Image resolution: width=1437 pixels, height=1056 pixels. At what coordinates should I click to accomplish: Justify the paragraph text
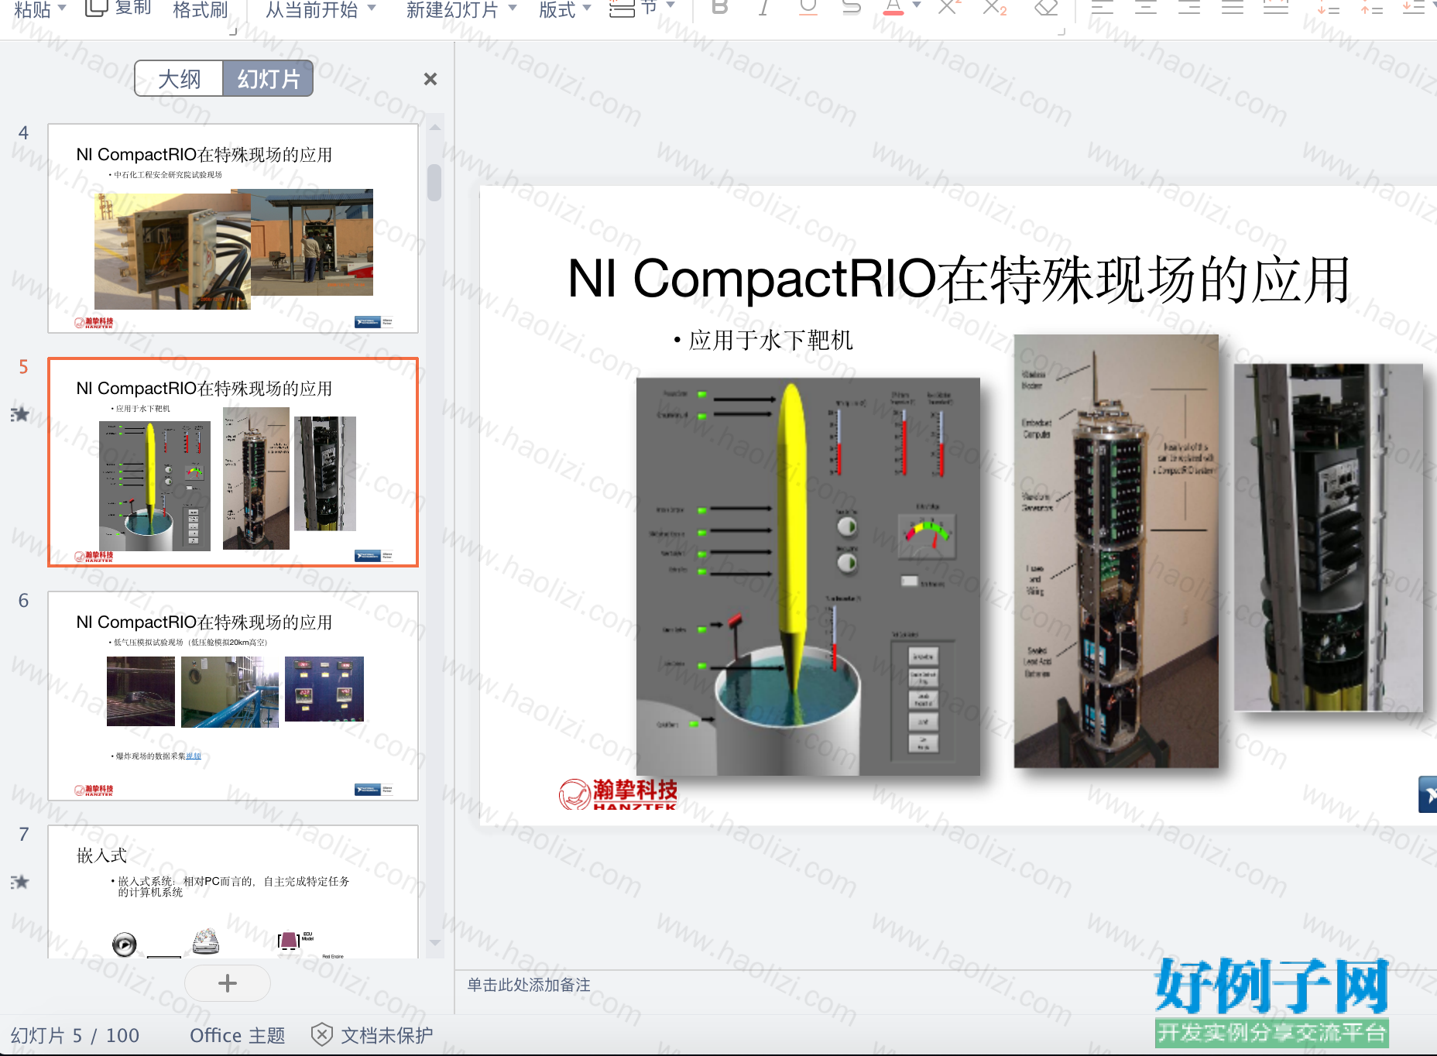click(1232, 8)
